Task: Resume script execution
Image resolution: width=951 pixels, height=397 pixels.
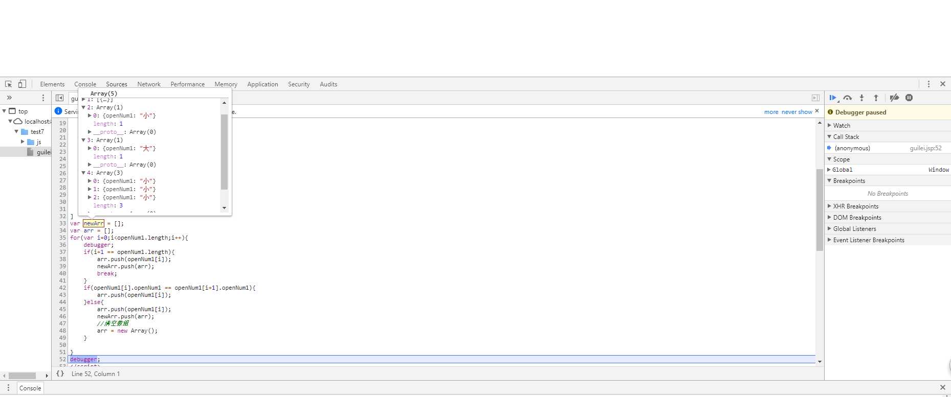Action: (x=833, y=98)
